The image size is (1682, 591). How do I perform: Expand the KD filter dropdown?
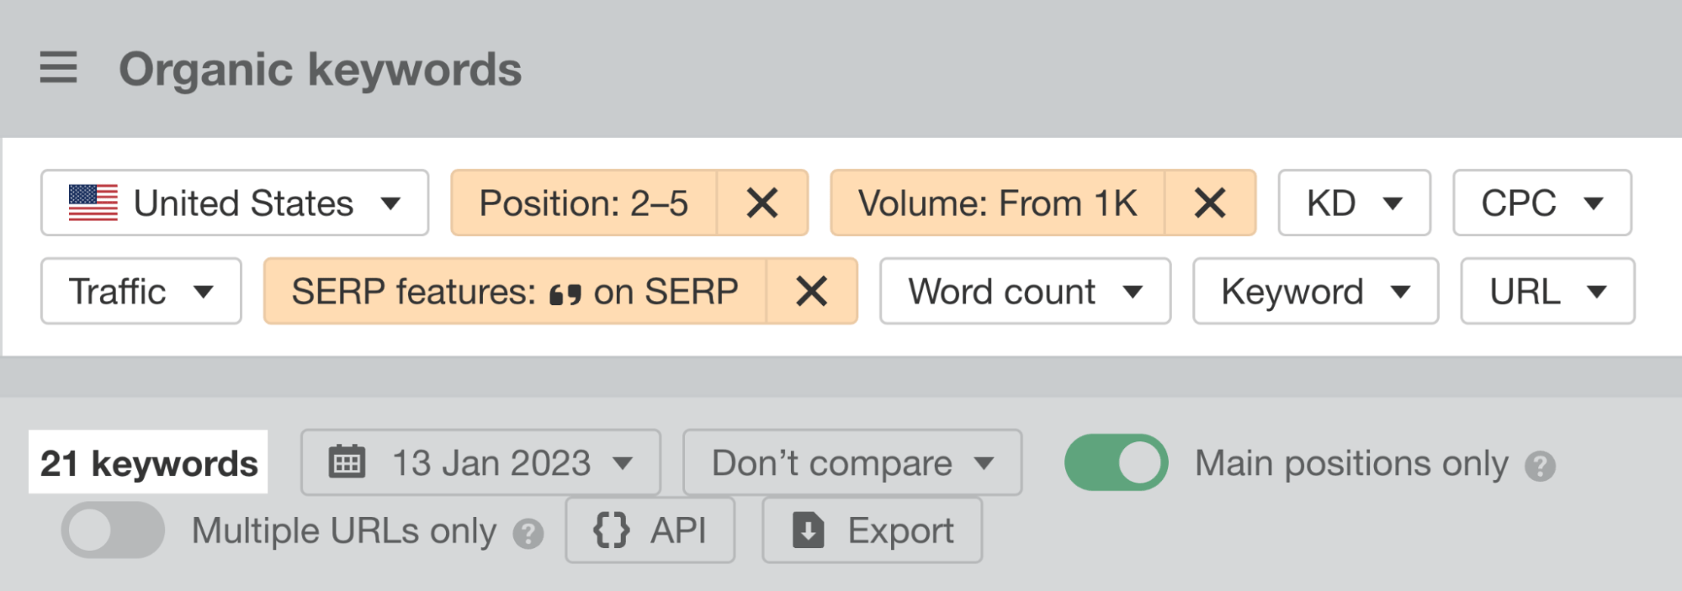point(1354,203)
